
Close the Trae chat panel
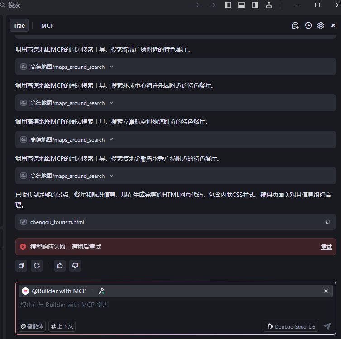(333, 26)
